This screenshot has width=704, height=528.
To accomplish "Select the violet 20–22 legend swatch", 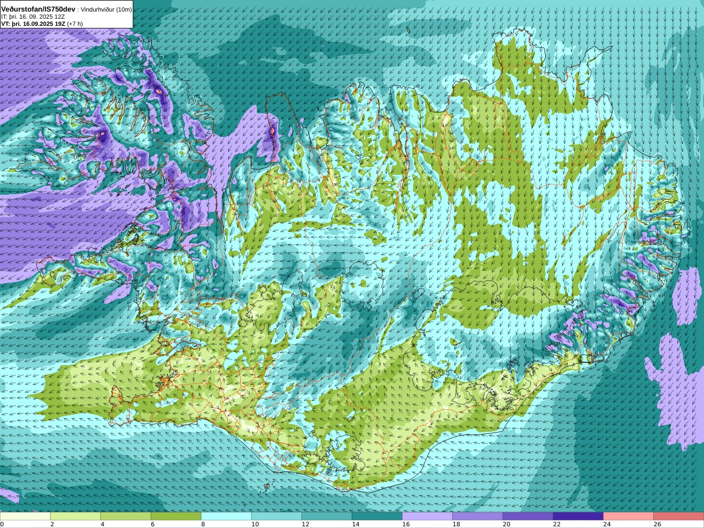I will pos(528,516).
